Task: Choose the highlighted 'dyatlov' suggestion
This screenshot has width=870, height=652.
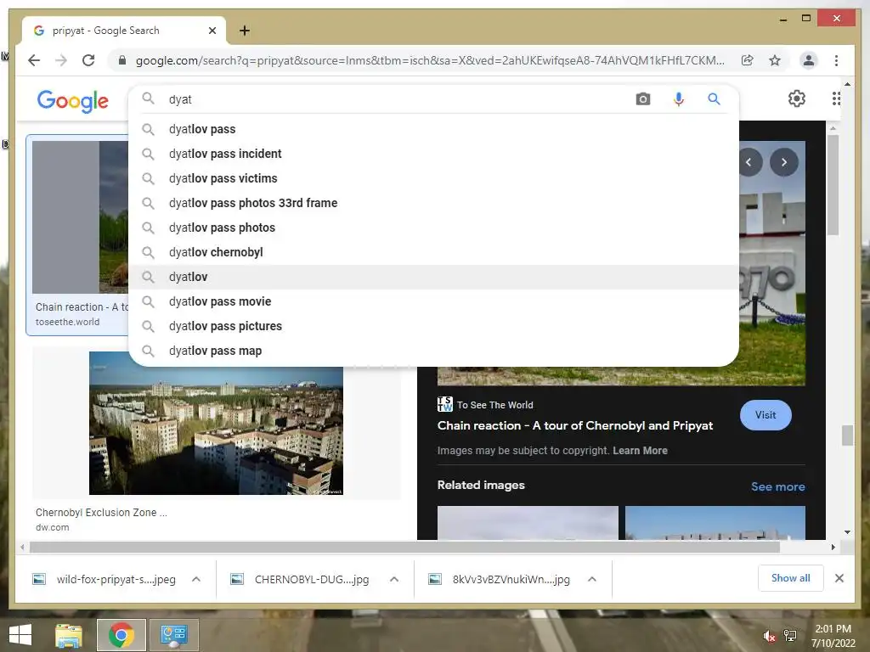Action: 433,277
